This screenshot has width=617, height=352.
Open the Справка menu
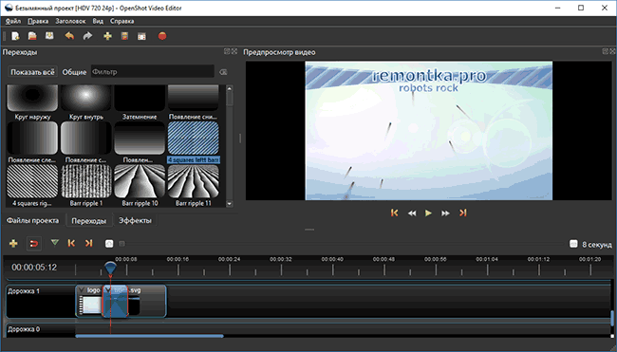click(x=122, y=21)
